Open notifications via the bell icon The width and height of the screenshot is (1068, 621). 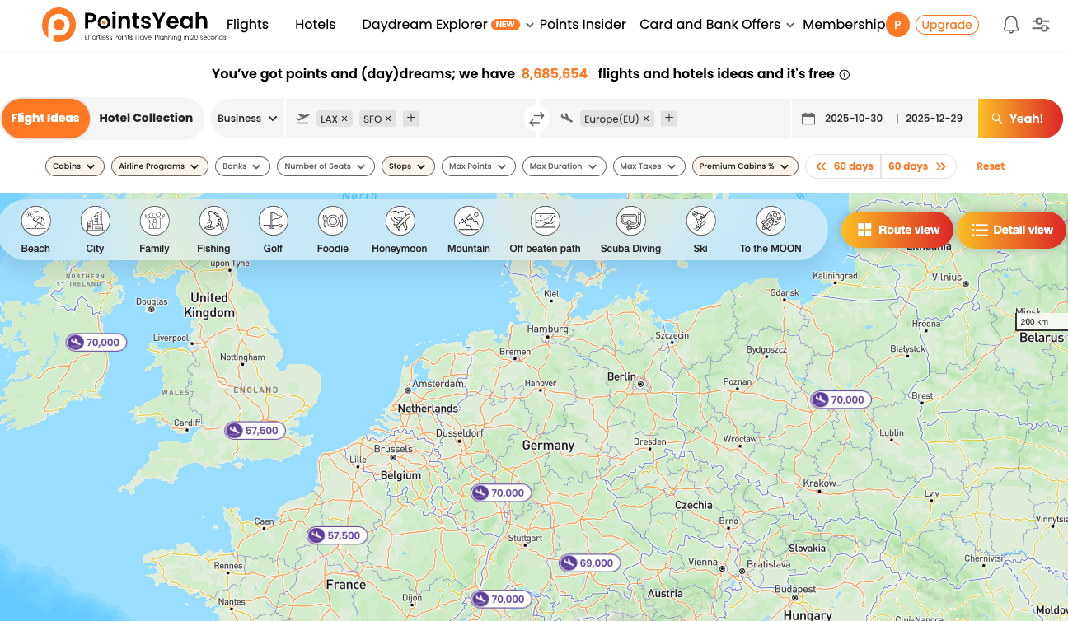1010,25
